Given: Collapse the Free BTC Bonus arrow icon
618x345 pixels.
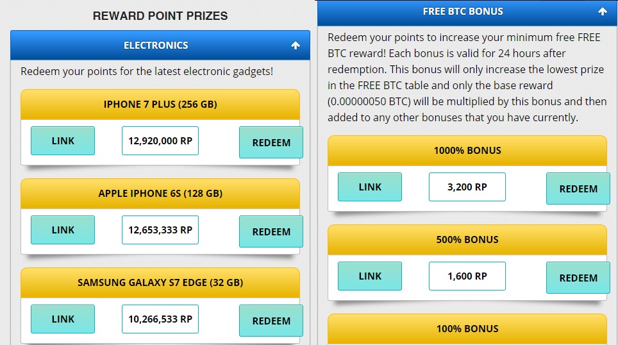Looking at the screenshot, I should (x=602, y=12).
